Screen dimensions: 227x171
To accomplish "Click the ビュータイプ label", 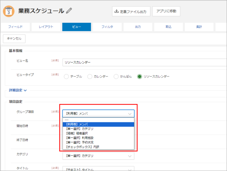I will coord(25,75).
